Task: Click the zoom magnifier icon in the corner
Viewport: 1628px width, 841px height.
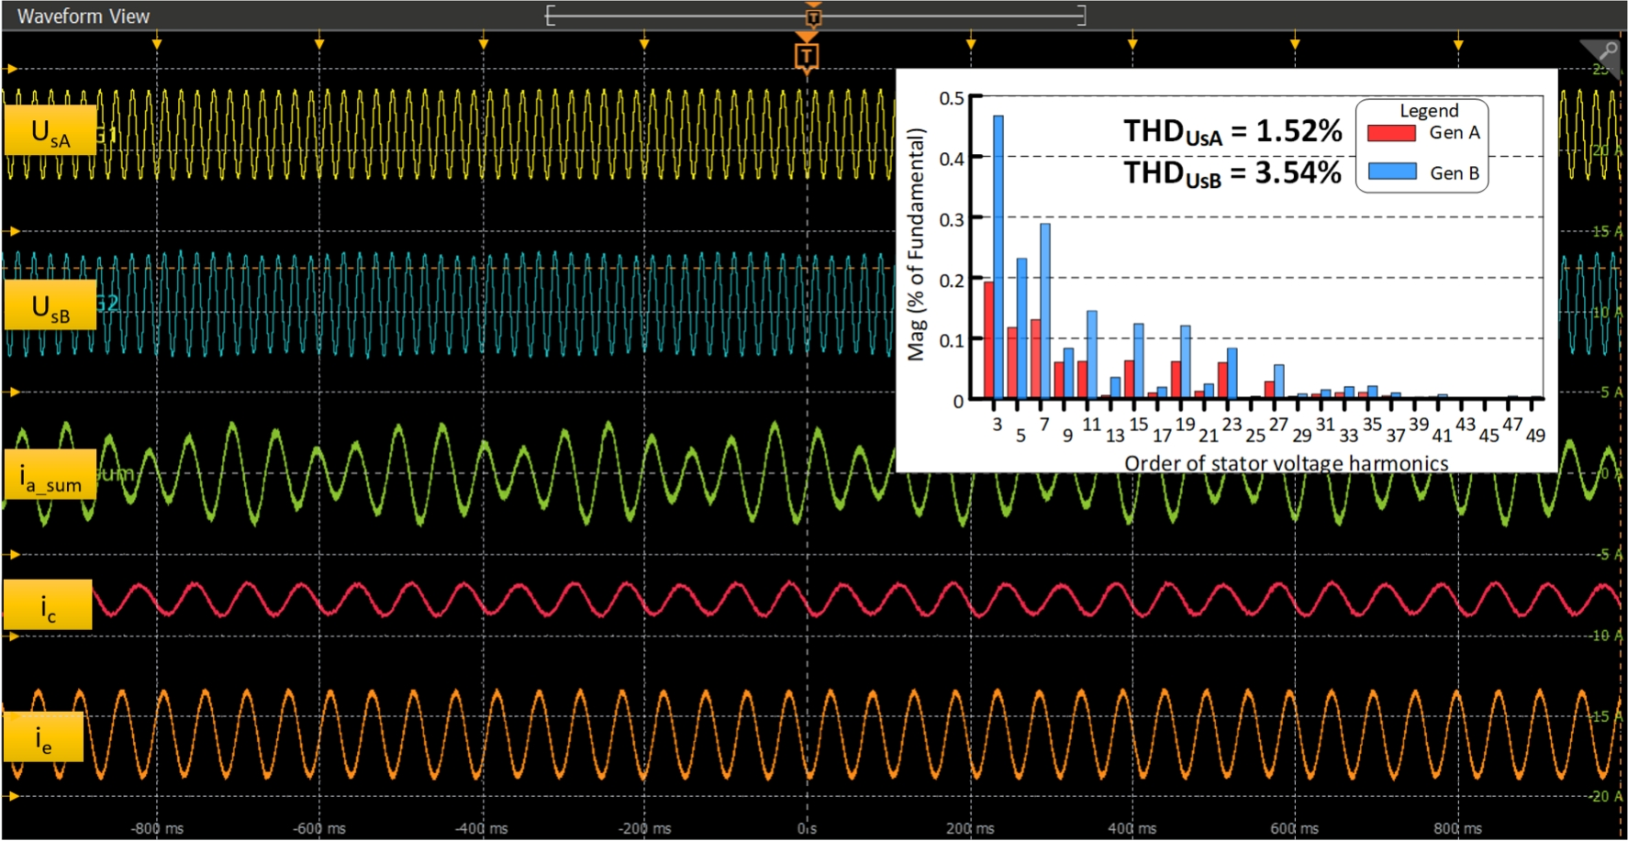Action: click(x=1606, y=52)
